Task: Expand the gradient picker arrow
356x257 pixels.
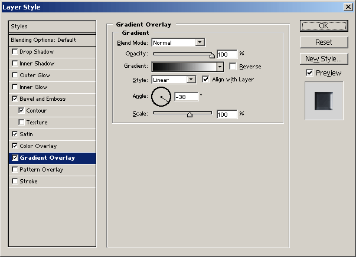Action: coord(220,67)
